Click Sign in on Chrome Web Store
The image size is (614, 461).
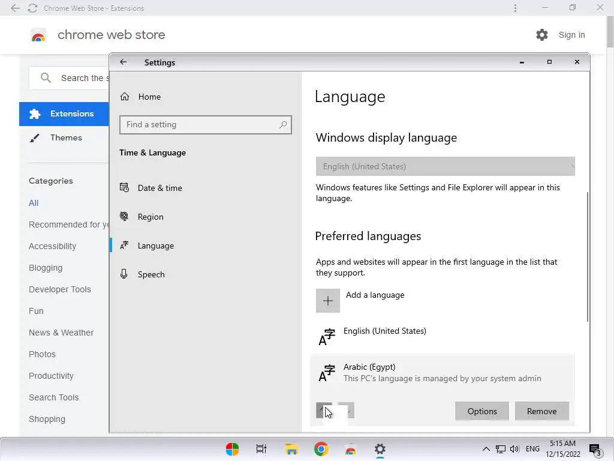click(571, 35)
